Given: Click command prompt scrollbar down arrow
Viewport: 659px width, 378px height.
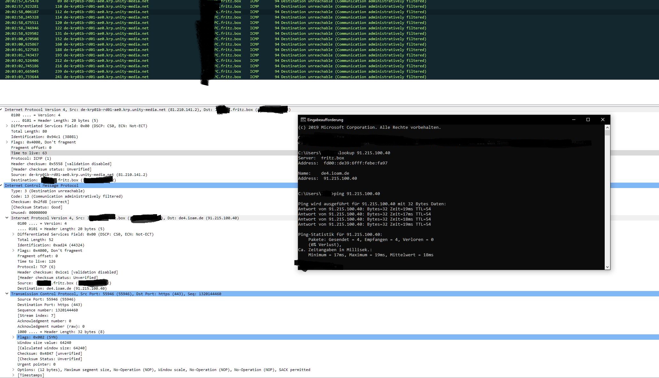Looking at the screenshot, I should (607, 267).
